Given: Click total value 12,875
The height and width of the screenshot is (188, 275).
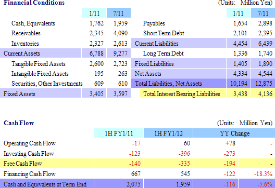Looking at the screenshot, I should tap(264, 84).
